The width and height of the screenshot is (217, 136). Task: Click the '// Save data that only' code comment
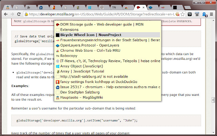pyautogui.click(x=34, y=36)
